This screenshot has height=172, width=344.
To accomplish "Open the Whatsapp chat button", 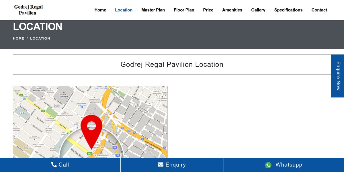I will coord(284,165).
